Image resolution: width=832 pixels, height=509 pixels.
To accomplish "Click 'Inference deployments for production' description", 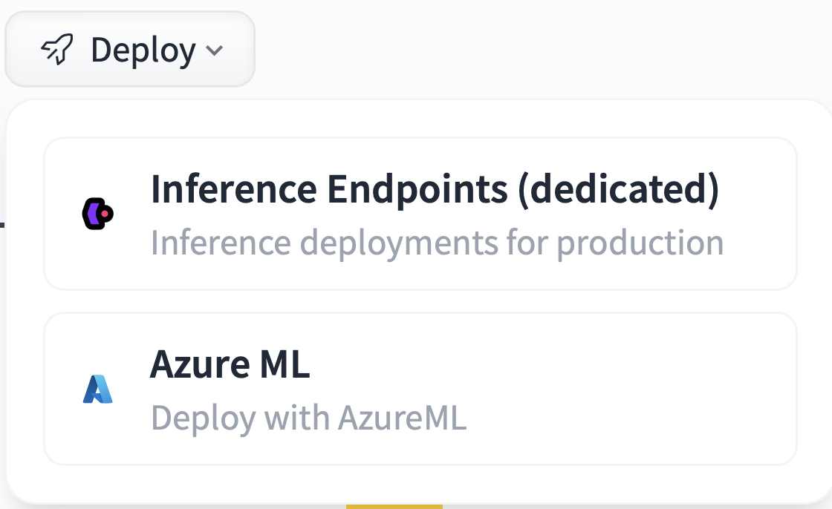I will tap(437, 243).
